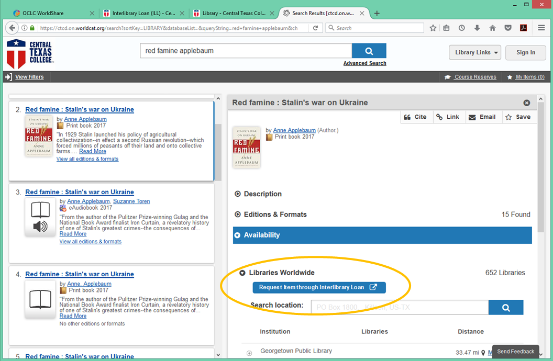Switch to Library - Central Texas College tab

pos(234,14)
